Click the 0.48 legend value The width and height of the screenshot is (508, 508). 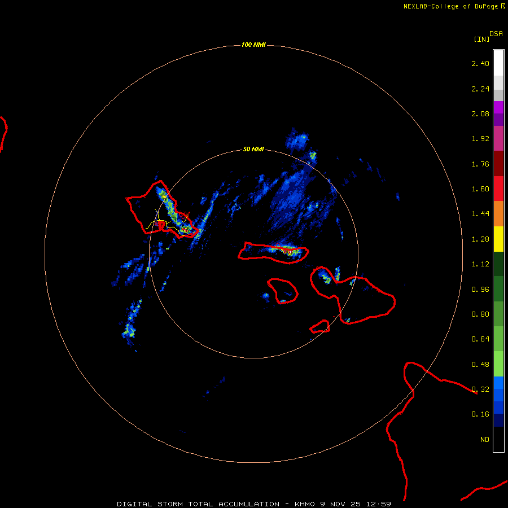tap(480, 365)
